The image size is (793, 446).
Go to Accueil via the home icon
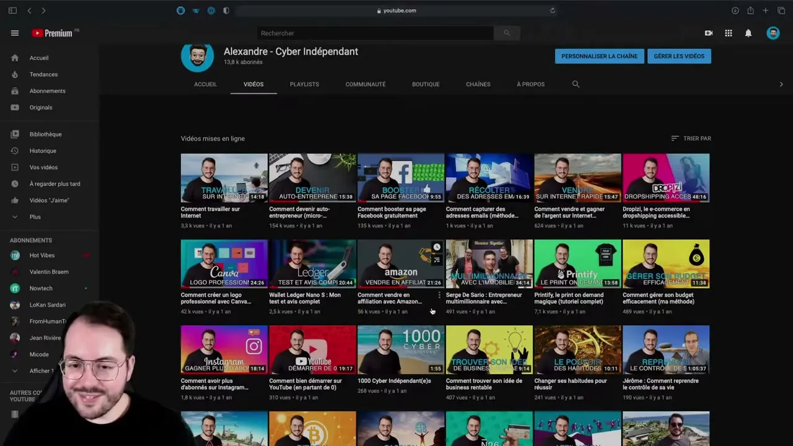[38, 58]
